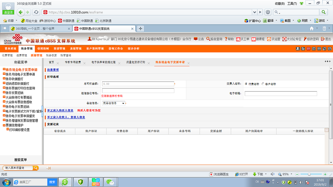This screenshot has width=333, height=187.
Task: Collapse the left function menu sidebar handle
Action: point(42,111)
